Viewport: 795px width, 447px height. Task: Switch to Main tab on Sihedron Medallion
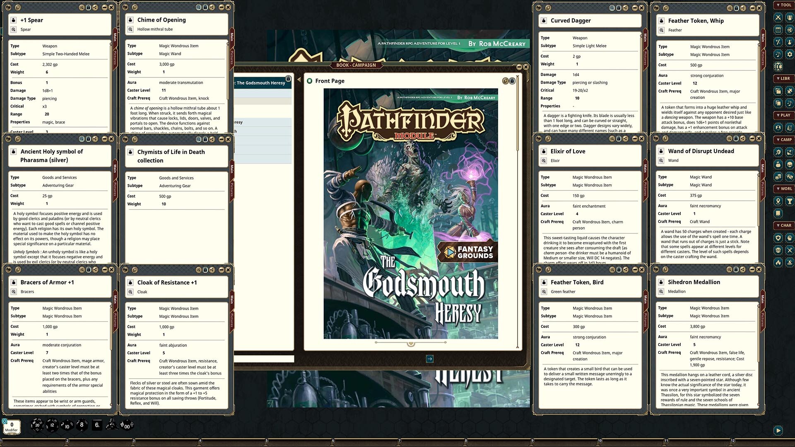point(762,299)
